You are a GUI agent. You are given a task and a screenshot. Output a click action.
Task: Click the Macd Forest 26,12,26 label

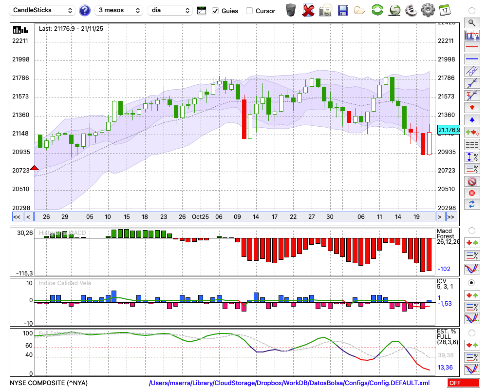448,236
